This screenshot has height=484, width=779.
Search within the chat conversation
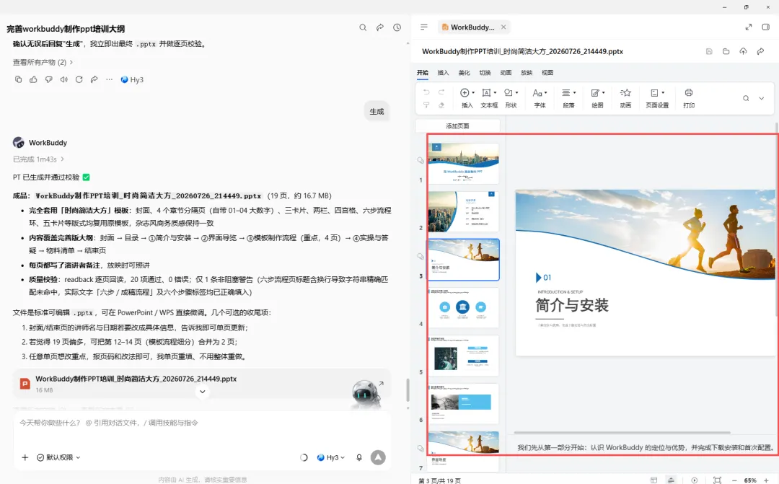pyautogui.click(x=363, y=28)
